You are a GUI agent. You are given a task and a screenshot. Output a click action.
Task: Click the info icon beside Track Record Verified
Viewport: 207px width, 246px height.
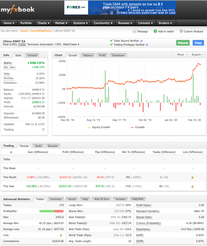141,41
